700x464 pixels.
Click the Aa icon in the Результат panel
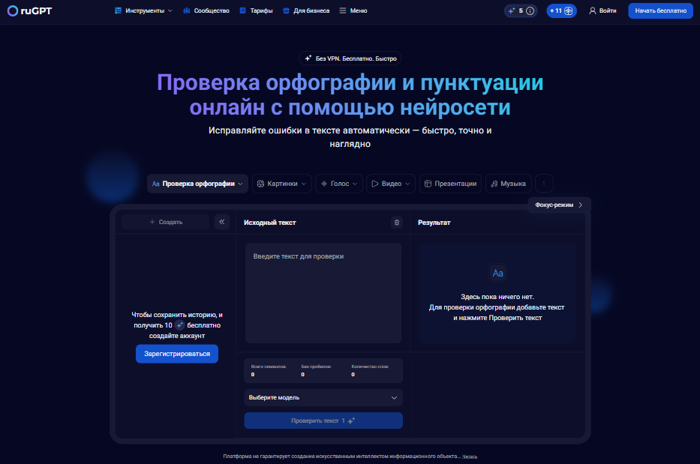pos(498,273)
